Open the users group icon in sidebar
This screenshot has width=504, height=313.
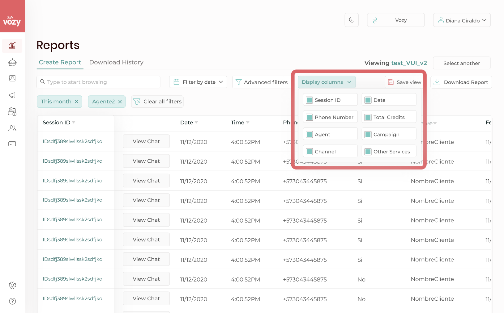[x=12, y=128]
